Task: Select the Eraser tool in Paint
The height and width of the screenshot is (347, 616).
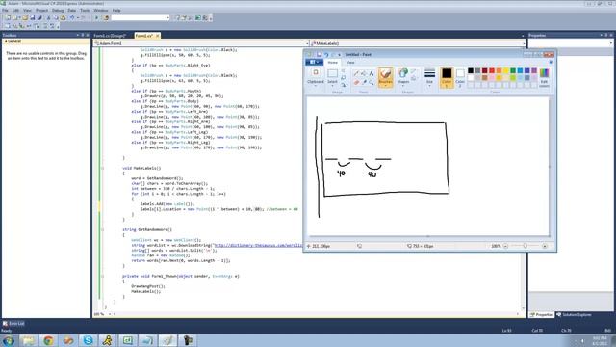Action: coord(356,82)
